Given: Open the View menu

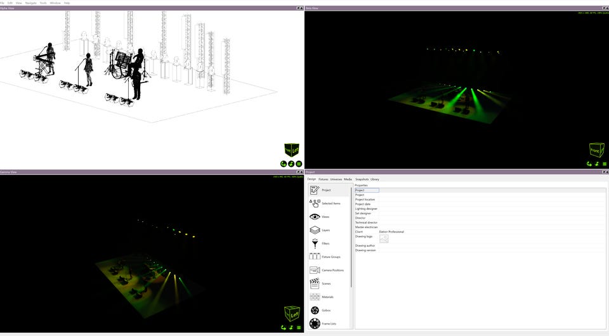Looking at the screenshot, I should click(x=18, y=3).
